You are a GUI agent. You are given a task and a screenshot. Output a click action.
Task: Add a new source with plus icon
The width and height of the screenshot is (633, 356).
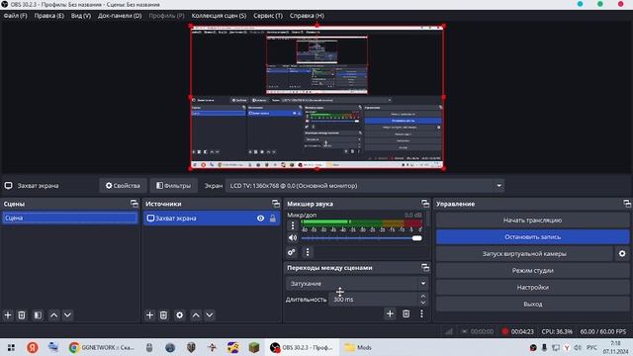tap(149, 314)
